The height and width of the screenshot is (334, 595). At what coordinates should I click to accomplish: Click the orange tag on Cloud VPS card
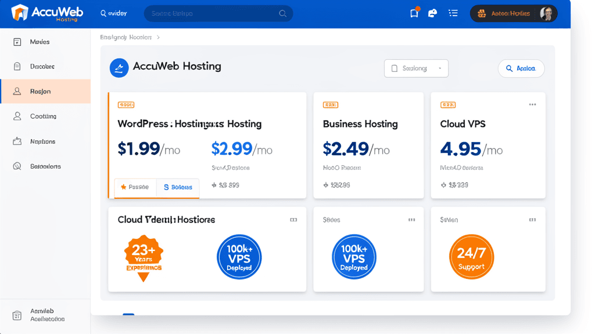coord(448,105)
